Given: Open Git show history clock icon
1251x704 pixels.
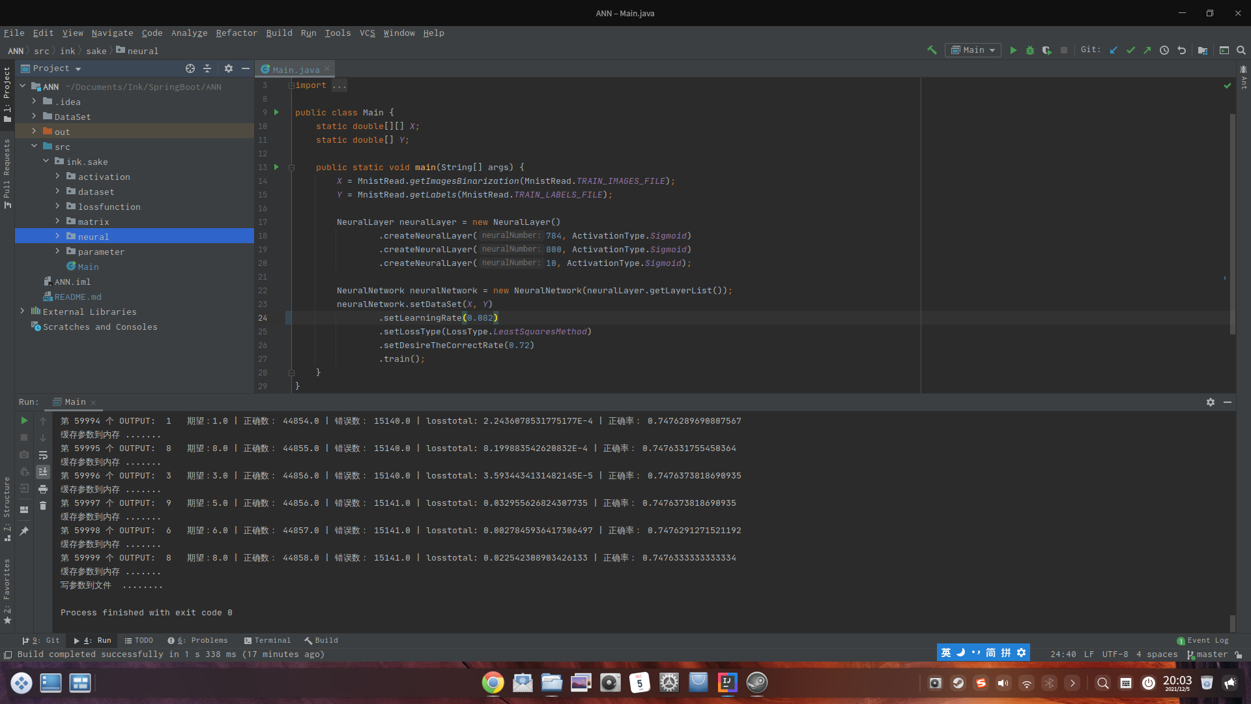Looking at the screenshot, I should [1164, 50].
